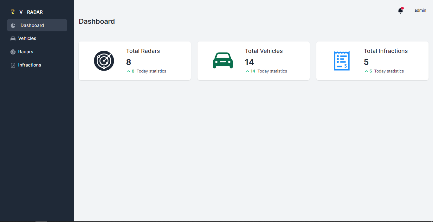Viewport: 433px width, 222px height.
Task: Open notifications via the bell icon
Action: 400,10
